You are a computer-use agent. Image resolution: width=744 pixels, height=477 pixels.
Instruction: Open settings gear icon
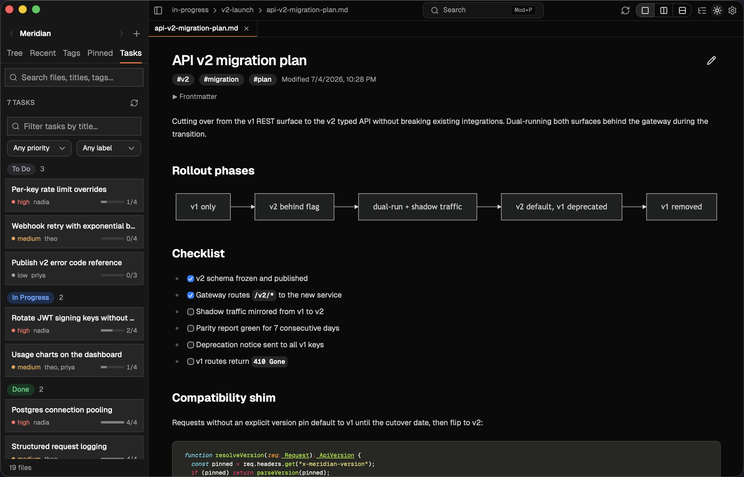pos(732,10)
